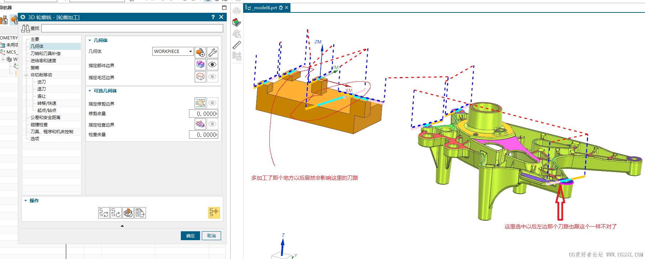Click the list toolpath icon under 操作

[x=140, y=213]
